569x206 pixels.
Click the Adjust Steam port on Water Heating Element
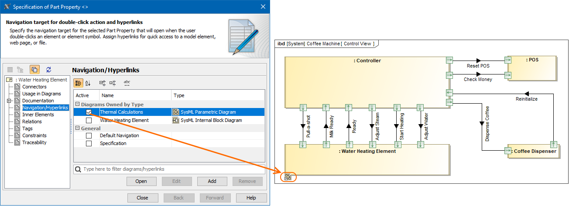pyautogui.click(x=372, y=144)
